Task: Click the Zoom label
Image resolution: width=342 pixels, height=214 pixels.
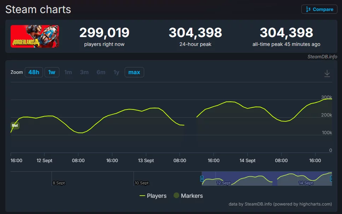Action: 17,72
